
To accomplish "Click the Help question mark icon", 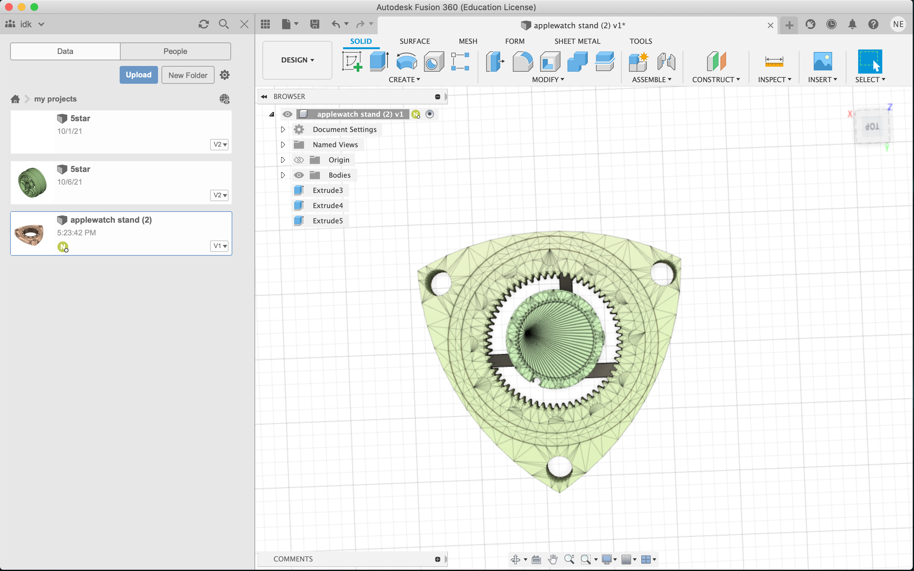I will 873,24.
